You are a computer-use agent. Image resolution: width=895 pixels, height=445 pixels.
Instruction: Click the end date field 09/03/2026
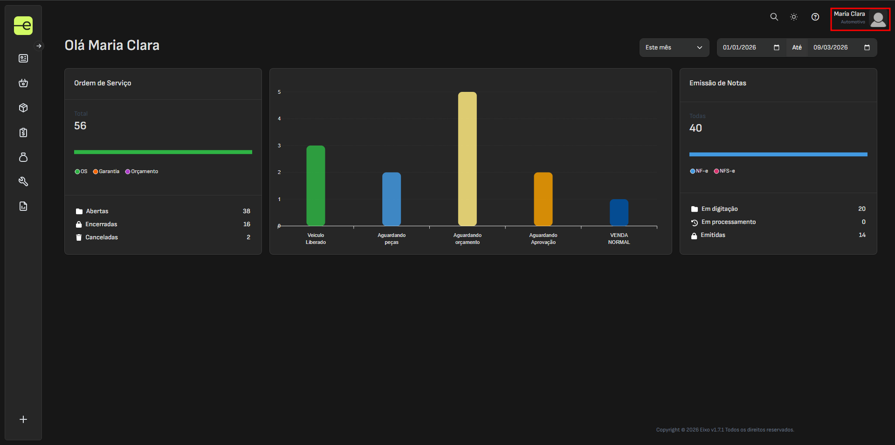coord(831,48)
